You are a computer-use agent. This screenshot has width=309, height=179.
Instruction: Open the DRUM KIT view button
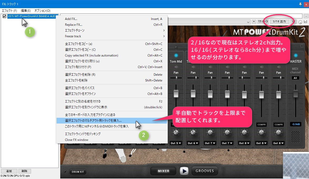click(78, 172)
